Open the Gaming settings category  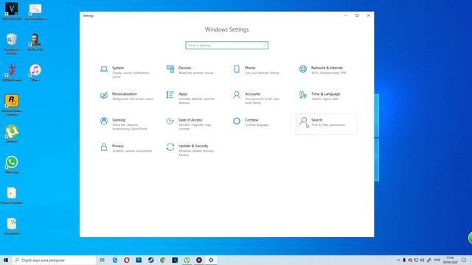tap(125, 124)
